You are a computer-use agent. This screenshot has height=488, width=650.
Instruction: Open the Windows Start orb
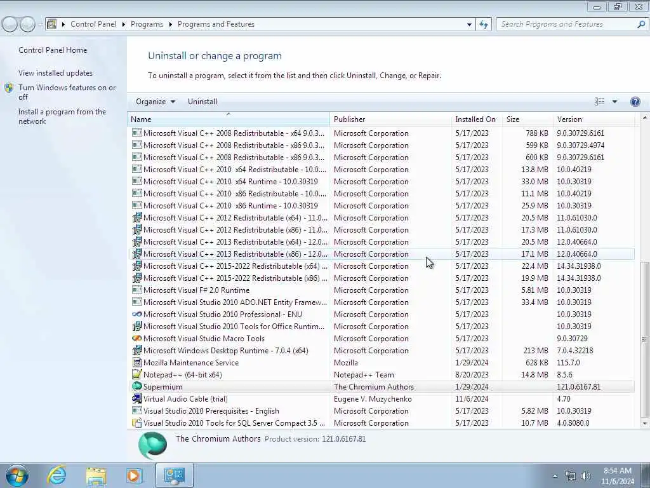[17, 475]
